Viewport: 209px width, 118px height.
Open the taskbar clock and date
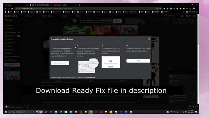pos(190,112)
